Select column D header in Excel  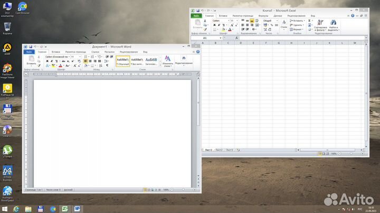point(241,43)
